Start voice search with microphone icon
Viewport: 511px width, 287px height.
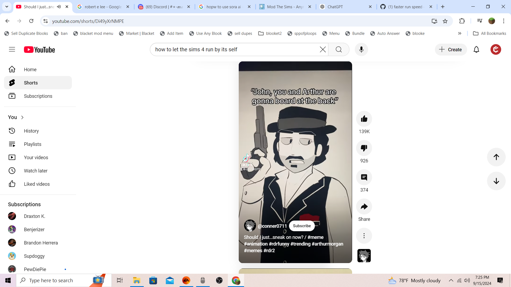[361, 49]
